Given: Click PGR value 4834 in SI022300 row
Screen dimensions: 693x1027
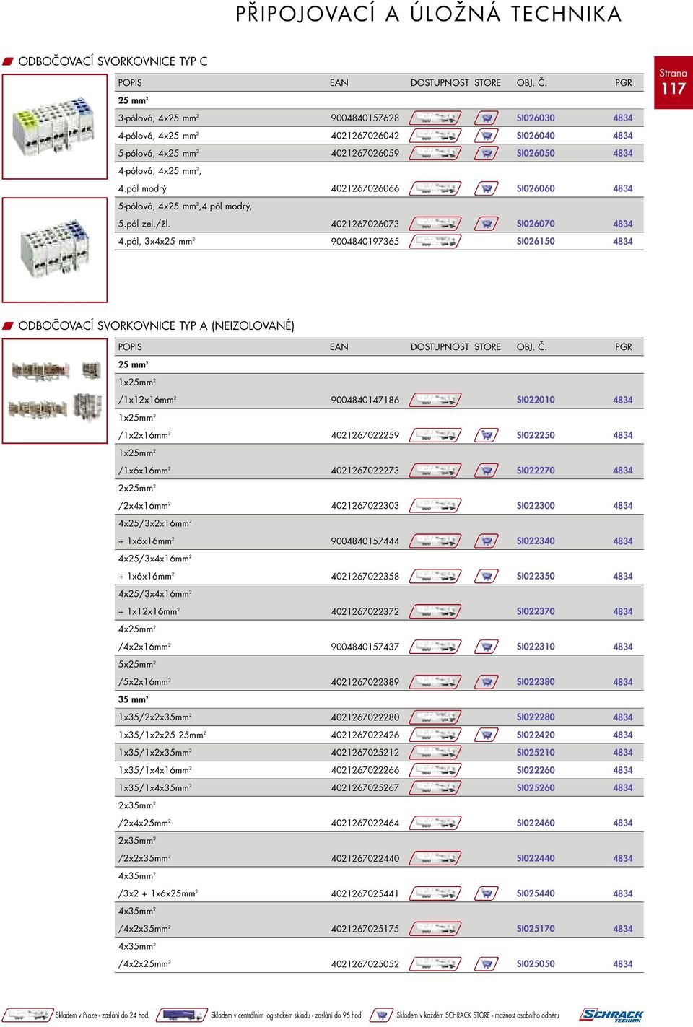Looking at the screenshot, I should 622,506.
